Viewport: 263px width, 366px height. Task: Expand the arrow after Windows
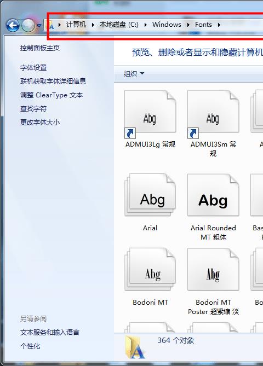(x=188, y=25)
